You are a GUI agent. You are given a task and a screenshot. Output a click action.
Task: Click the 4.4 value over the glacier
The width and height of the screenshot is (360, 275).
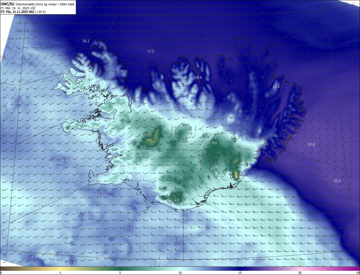click(214, 143)
